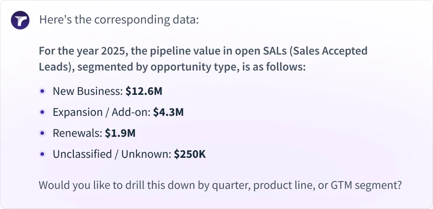
Task: Click the $1.9M pipeline value
Action: point(120,133)
